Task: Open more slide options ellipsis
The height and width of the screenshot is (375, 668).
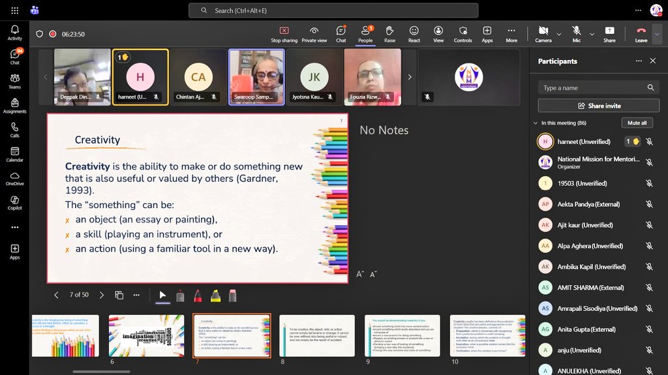Action: (x=136, y=295)
